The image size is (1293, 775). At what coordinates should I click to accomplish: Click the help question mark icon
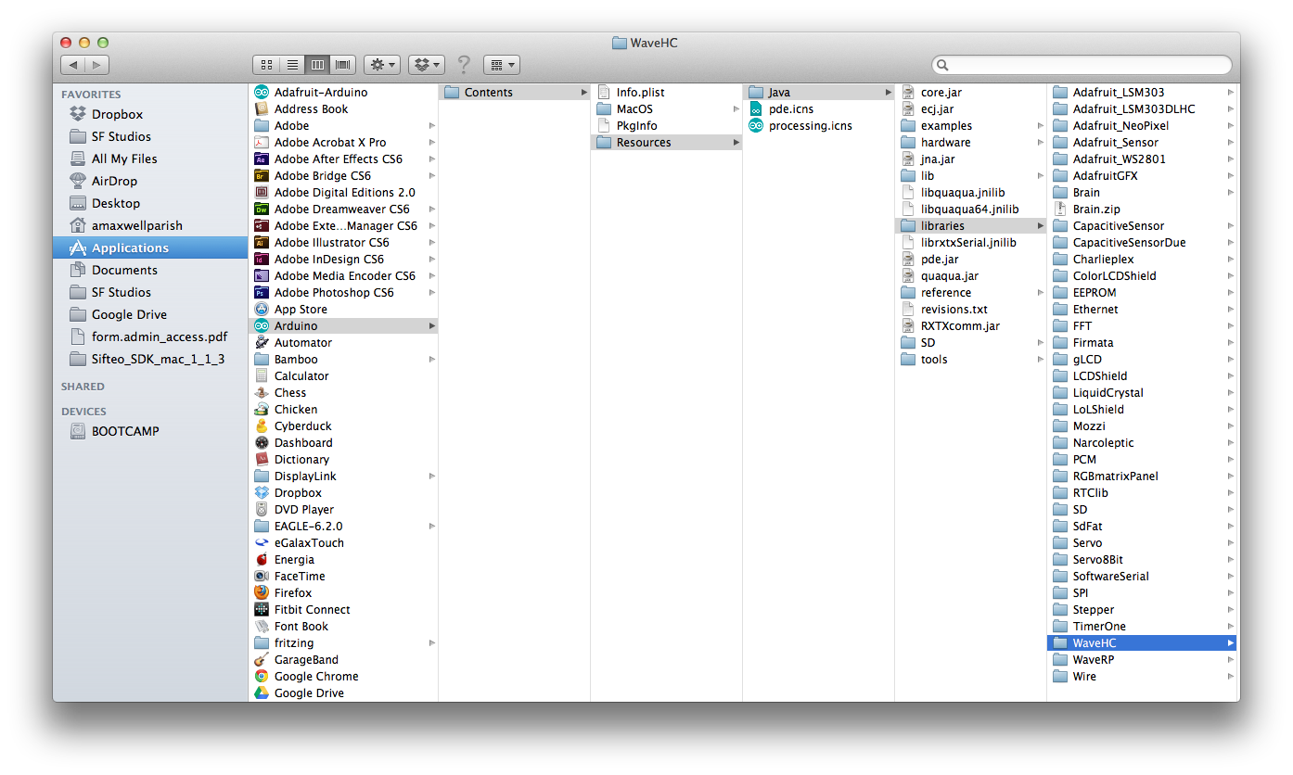click(464, 65)
